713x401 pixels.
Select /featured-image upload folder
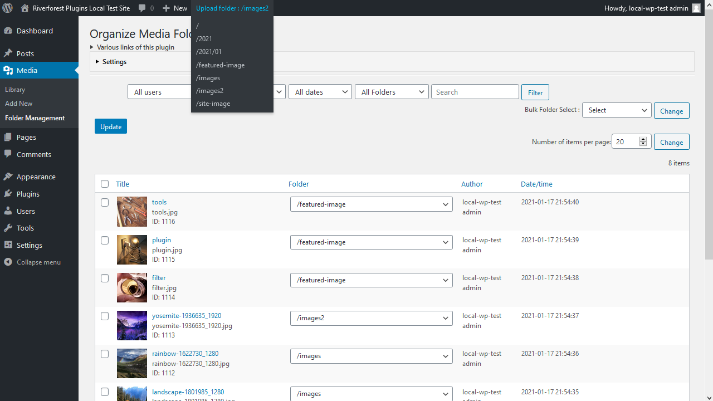click(232, 65)
